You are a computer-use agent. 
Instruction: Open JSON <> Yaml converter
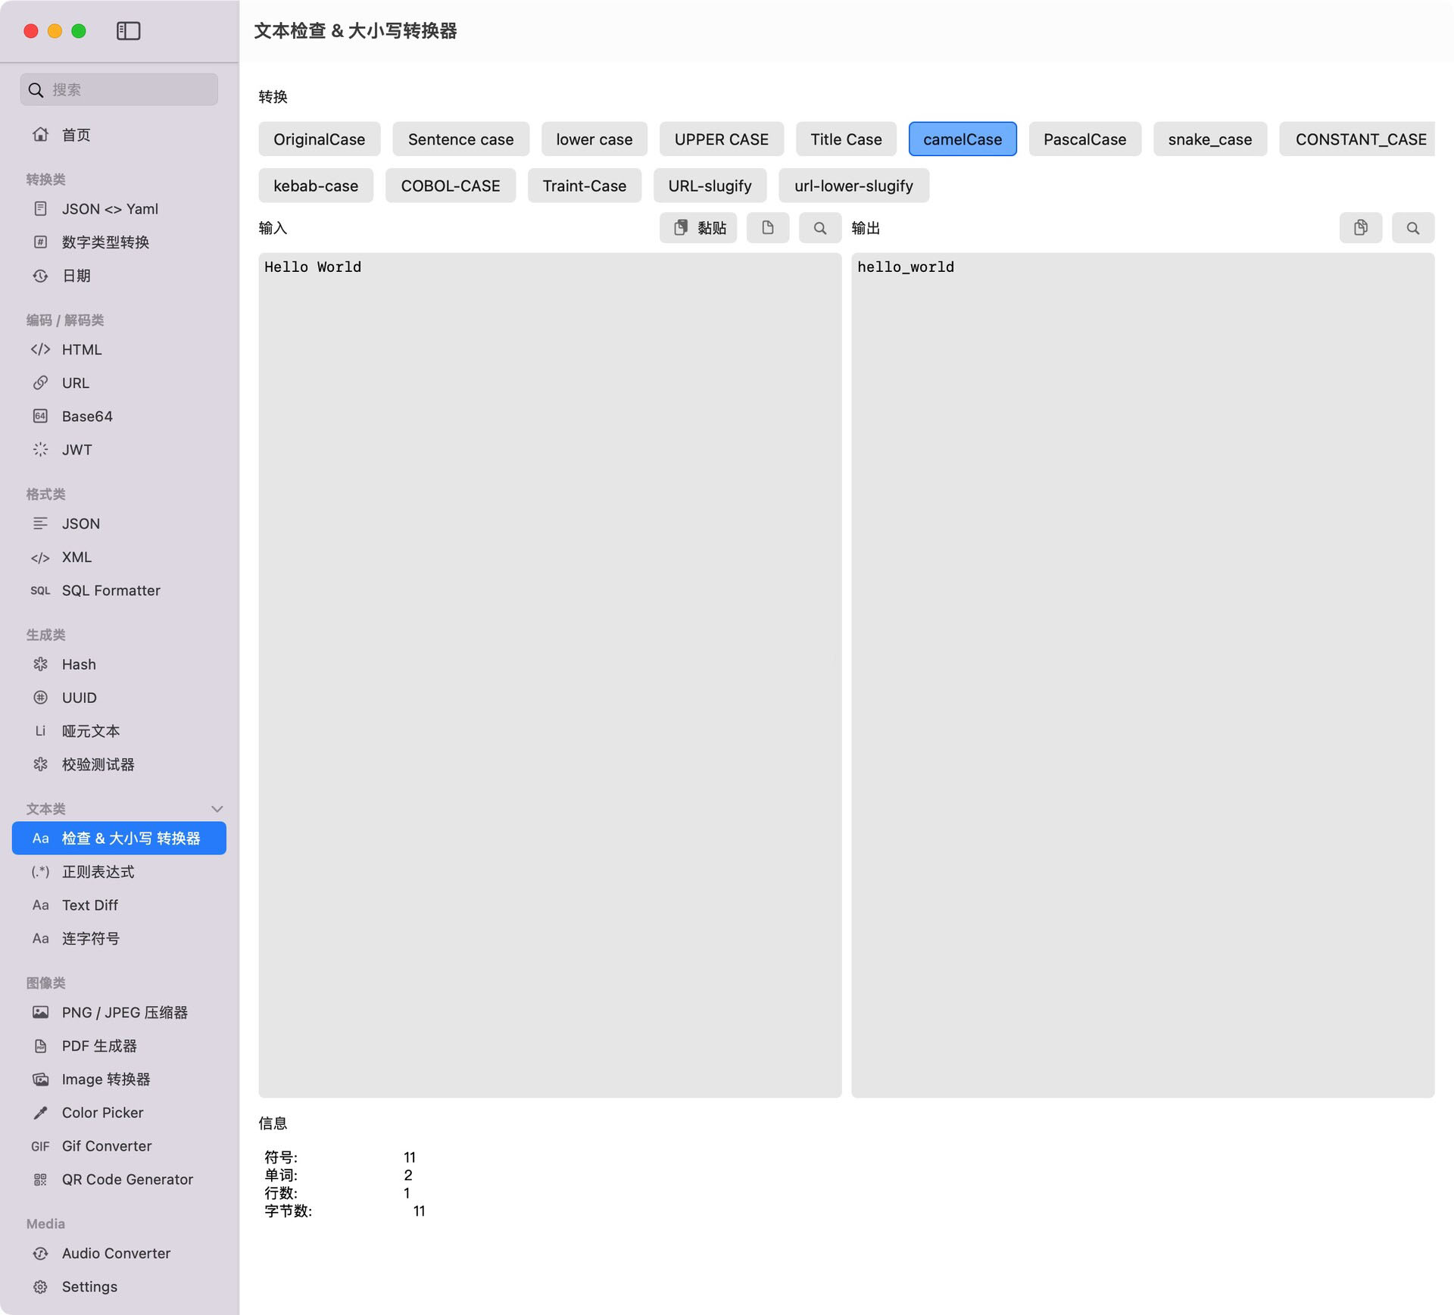[119, 209]
